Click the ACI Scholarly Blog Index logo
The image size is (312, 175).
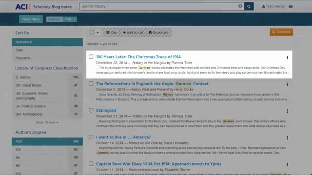(43, 6)
